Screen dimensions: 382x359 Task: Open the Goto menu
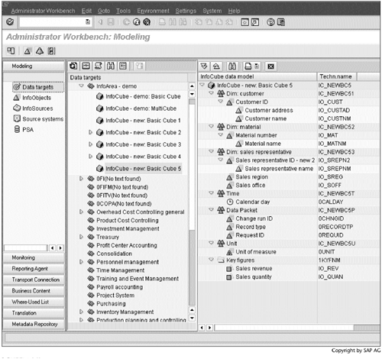point(104,11)
